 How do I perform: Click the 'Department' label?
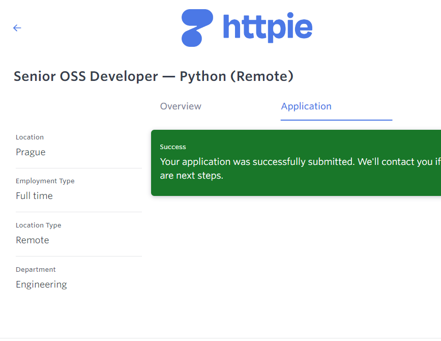(36, 270)
